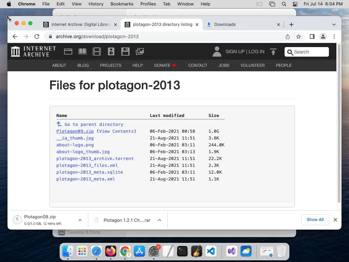Click the share page icon in the address bar
Screen dimensions: 349x262
(x=288, y=37)
